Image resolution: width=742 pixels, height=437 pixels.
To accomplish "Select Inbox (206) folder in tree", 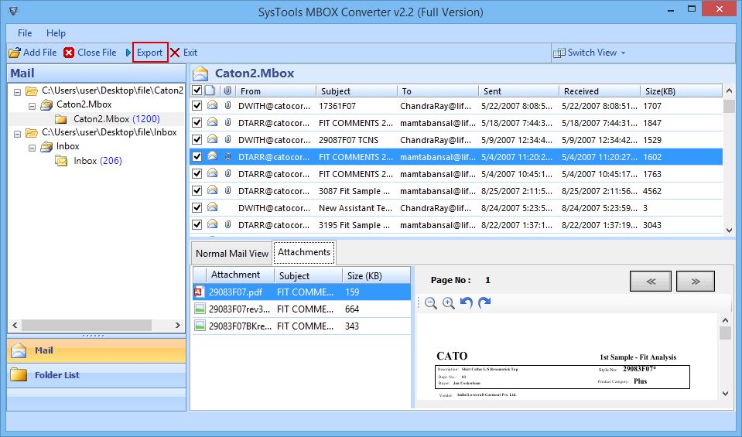I will (97, 161).
